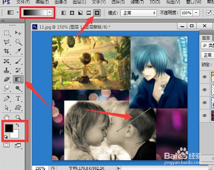Select the Move tool
214x170 pixels.
(x=18, y=33)
